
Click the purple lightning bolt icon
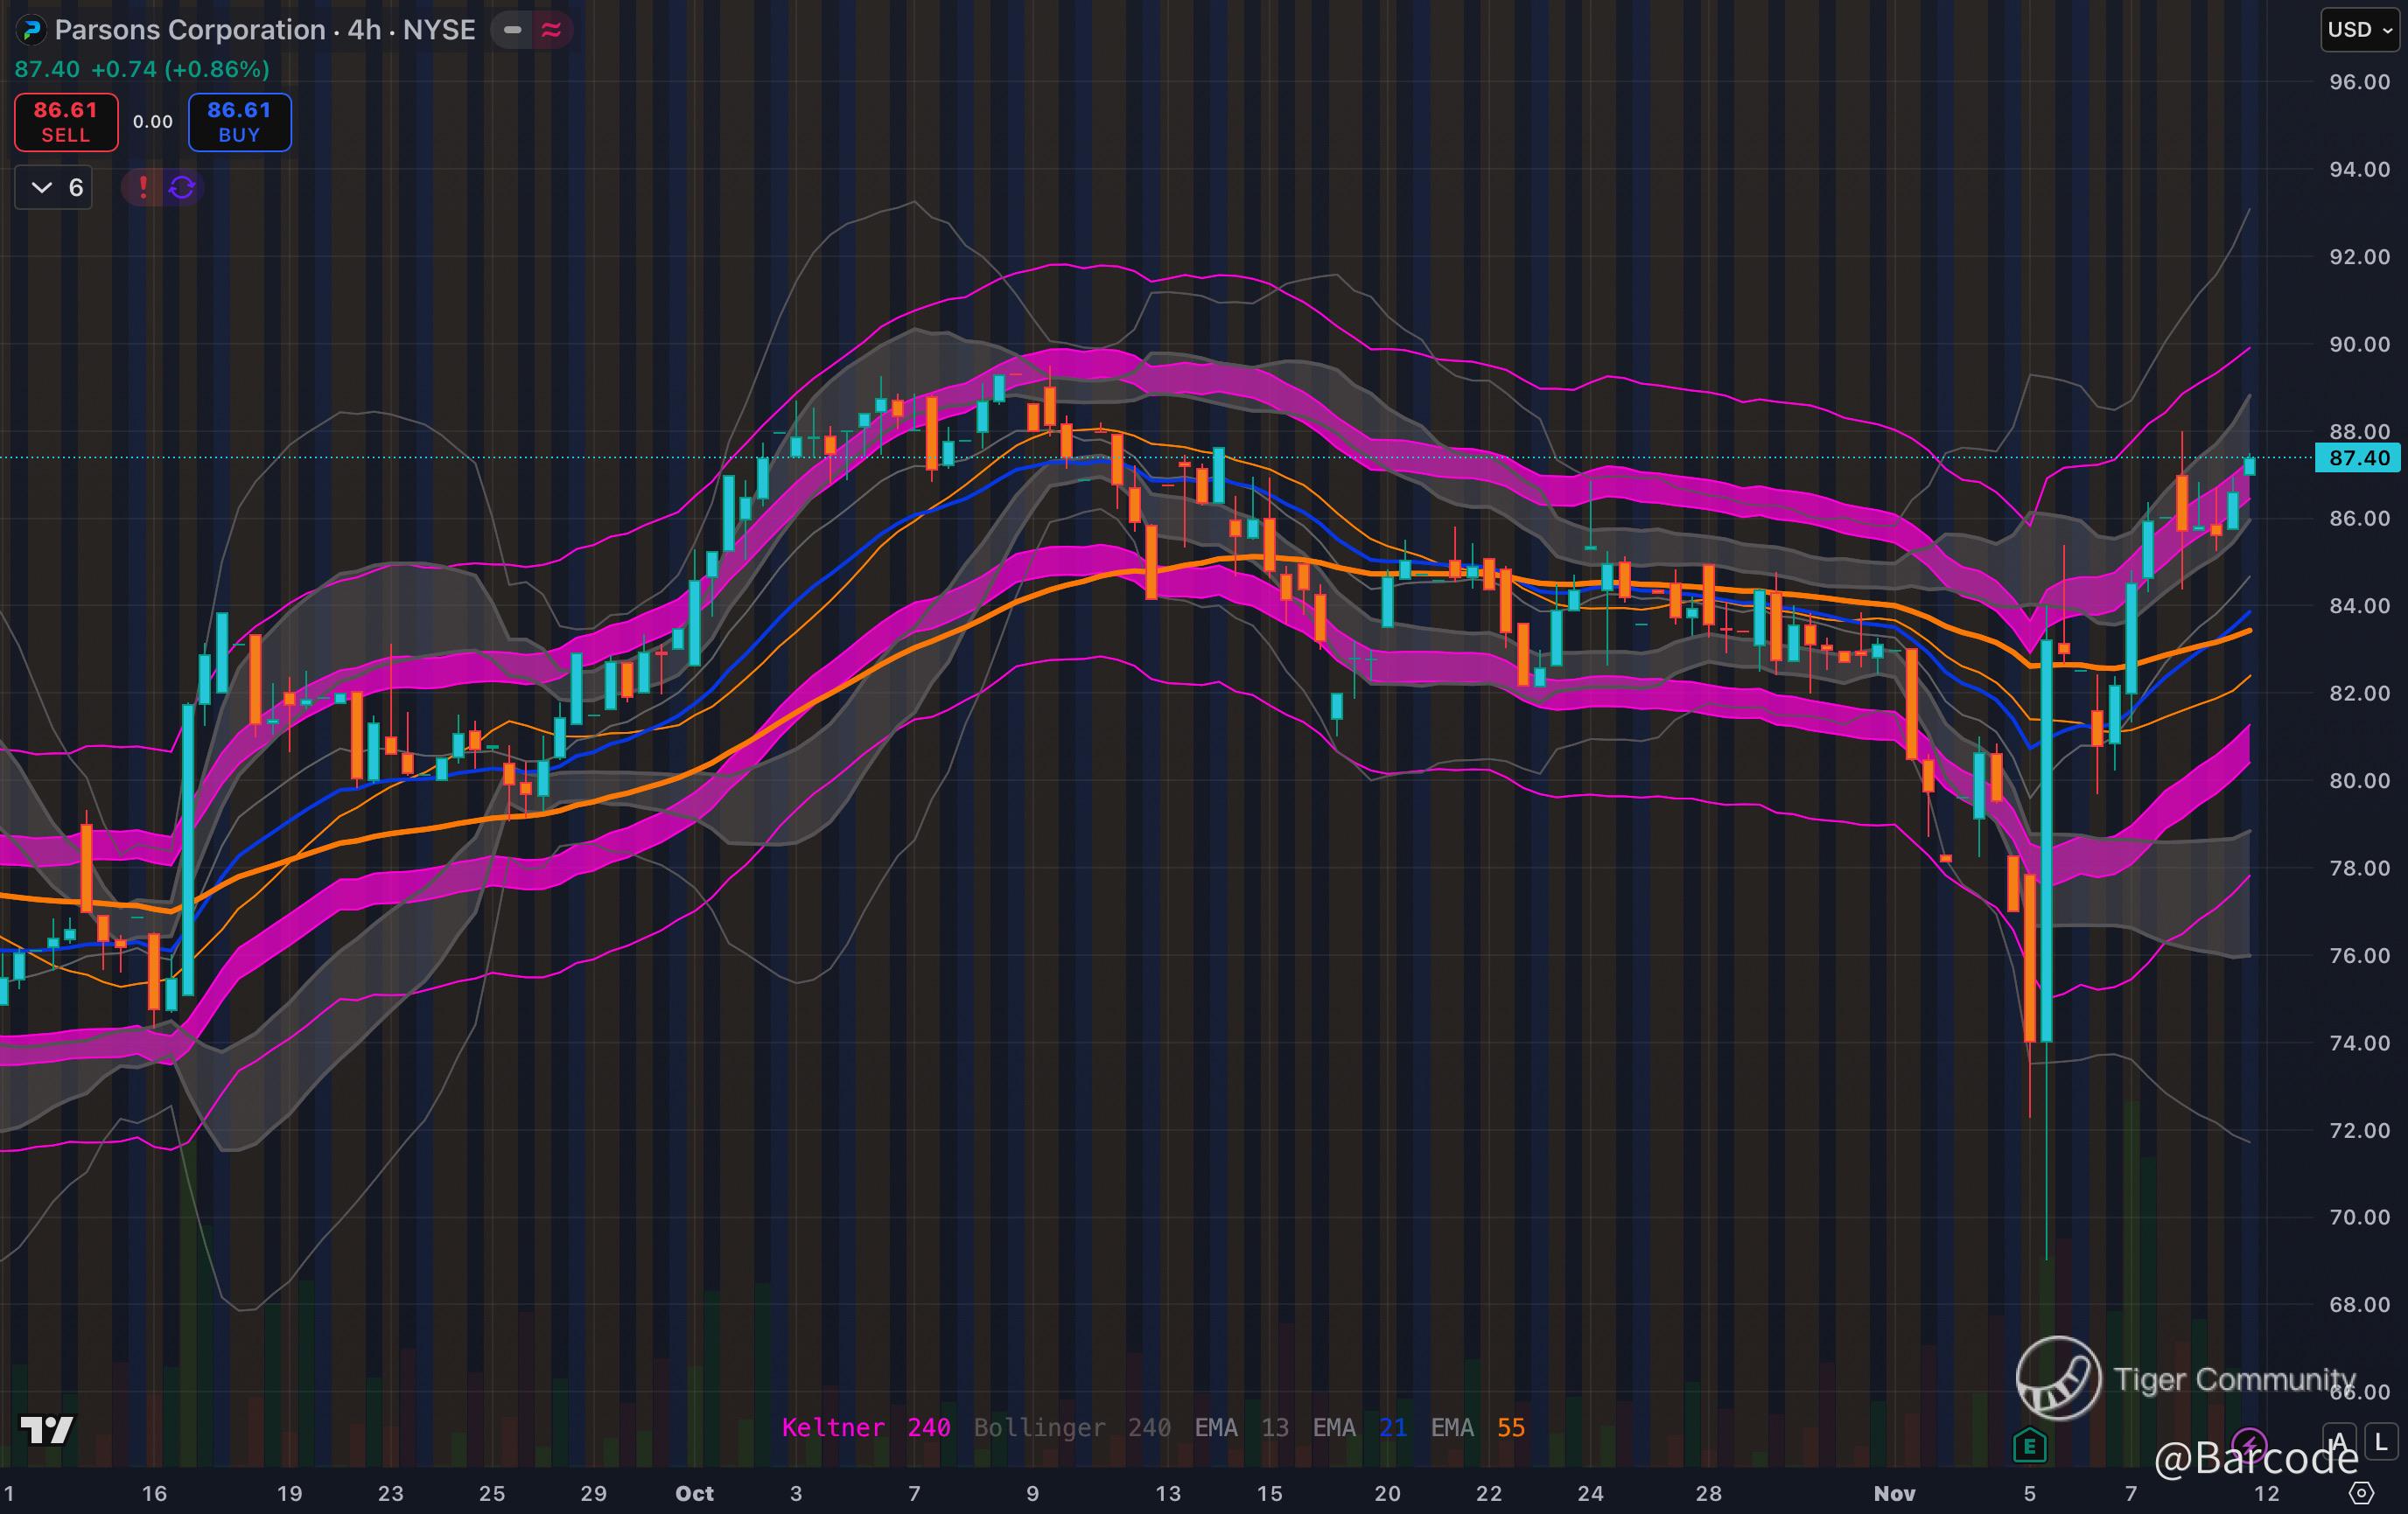2248,1444
